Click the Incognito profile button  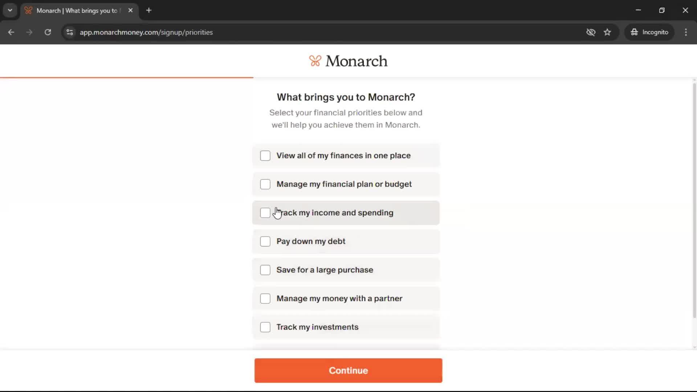point(649,32)
